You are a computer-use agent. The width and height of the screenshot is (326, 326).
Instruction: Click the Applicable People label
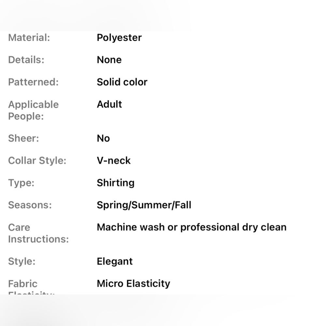pos(33,110)
